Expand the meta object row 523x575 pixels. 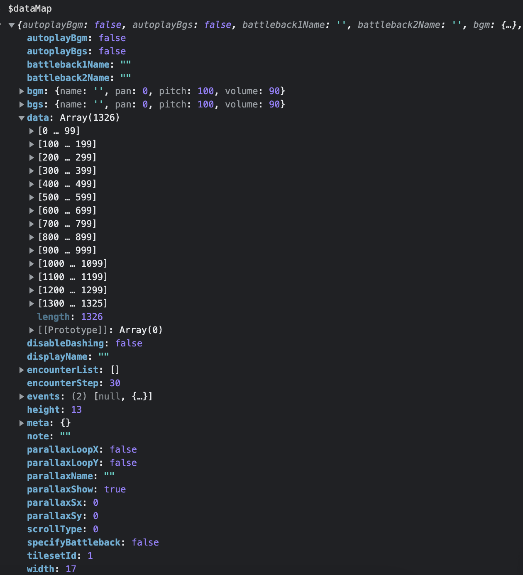pos(22,423)
